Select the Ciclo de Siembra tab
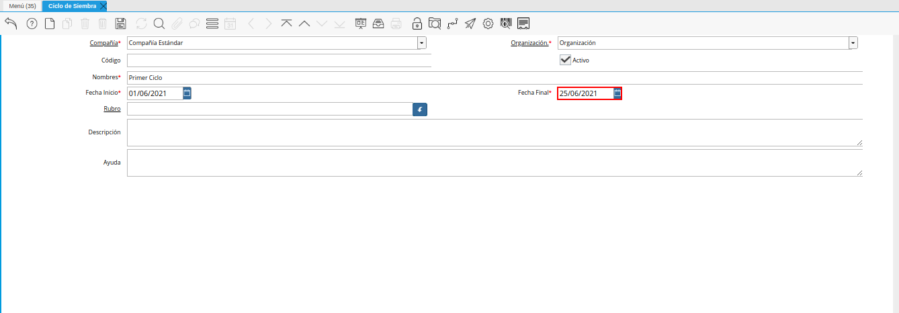Image resolution: width=899 pixels, height=313 pixels. point(72,5)
